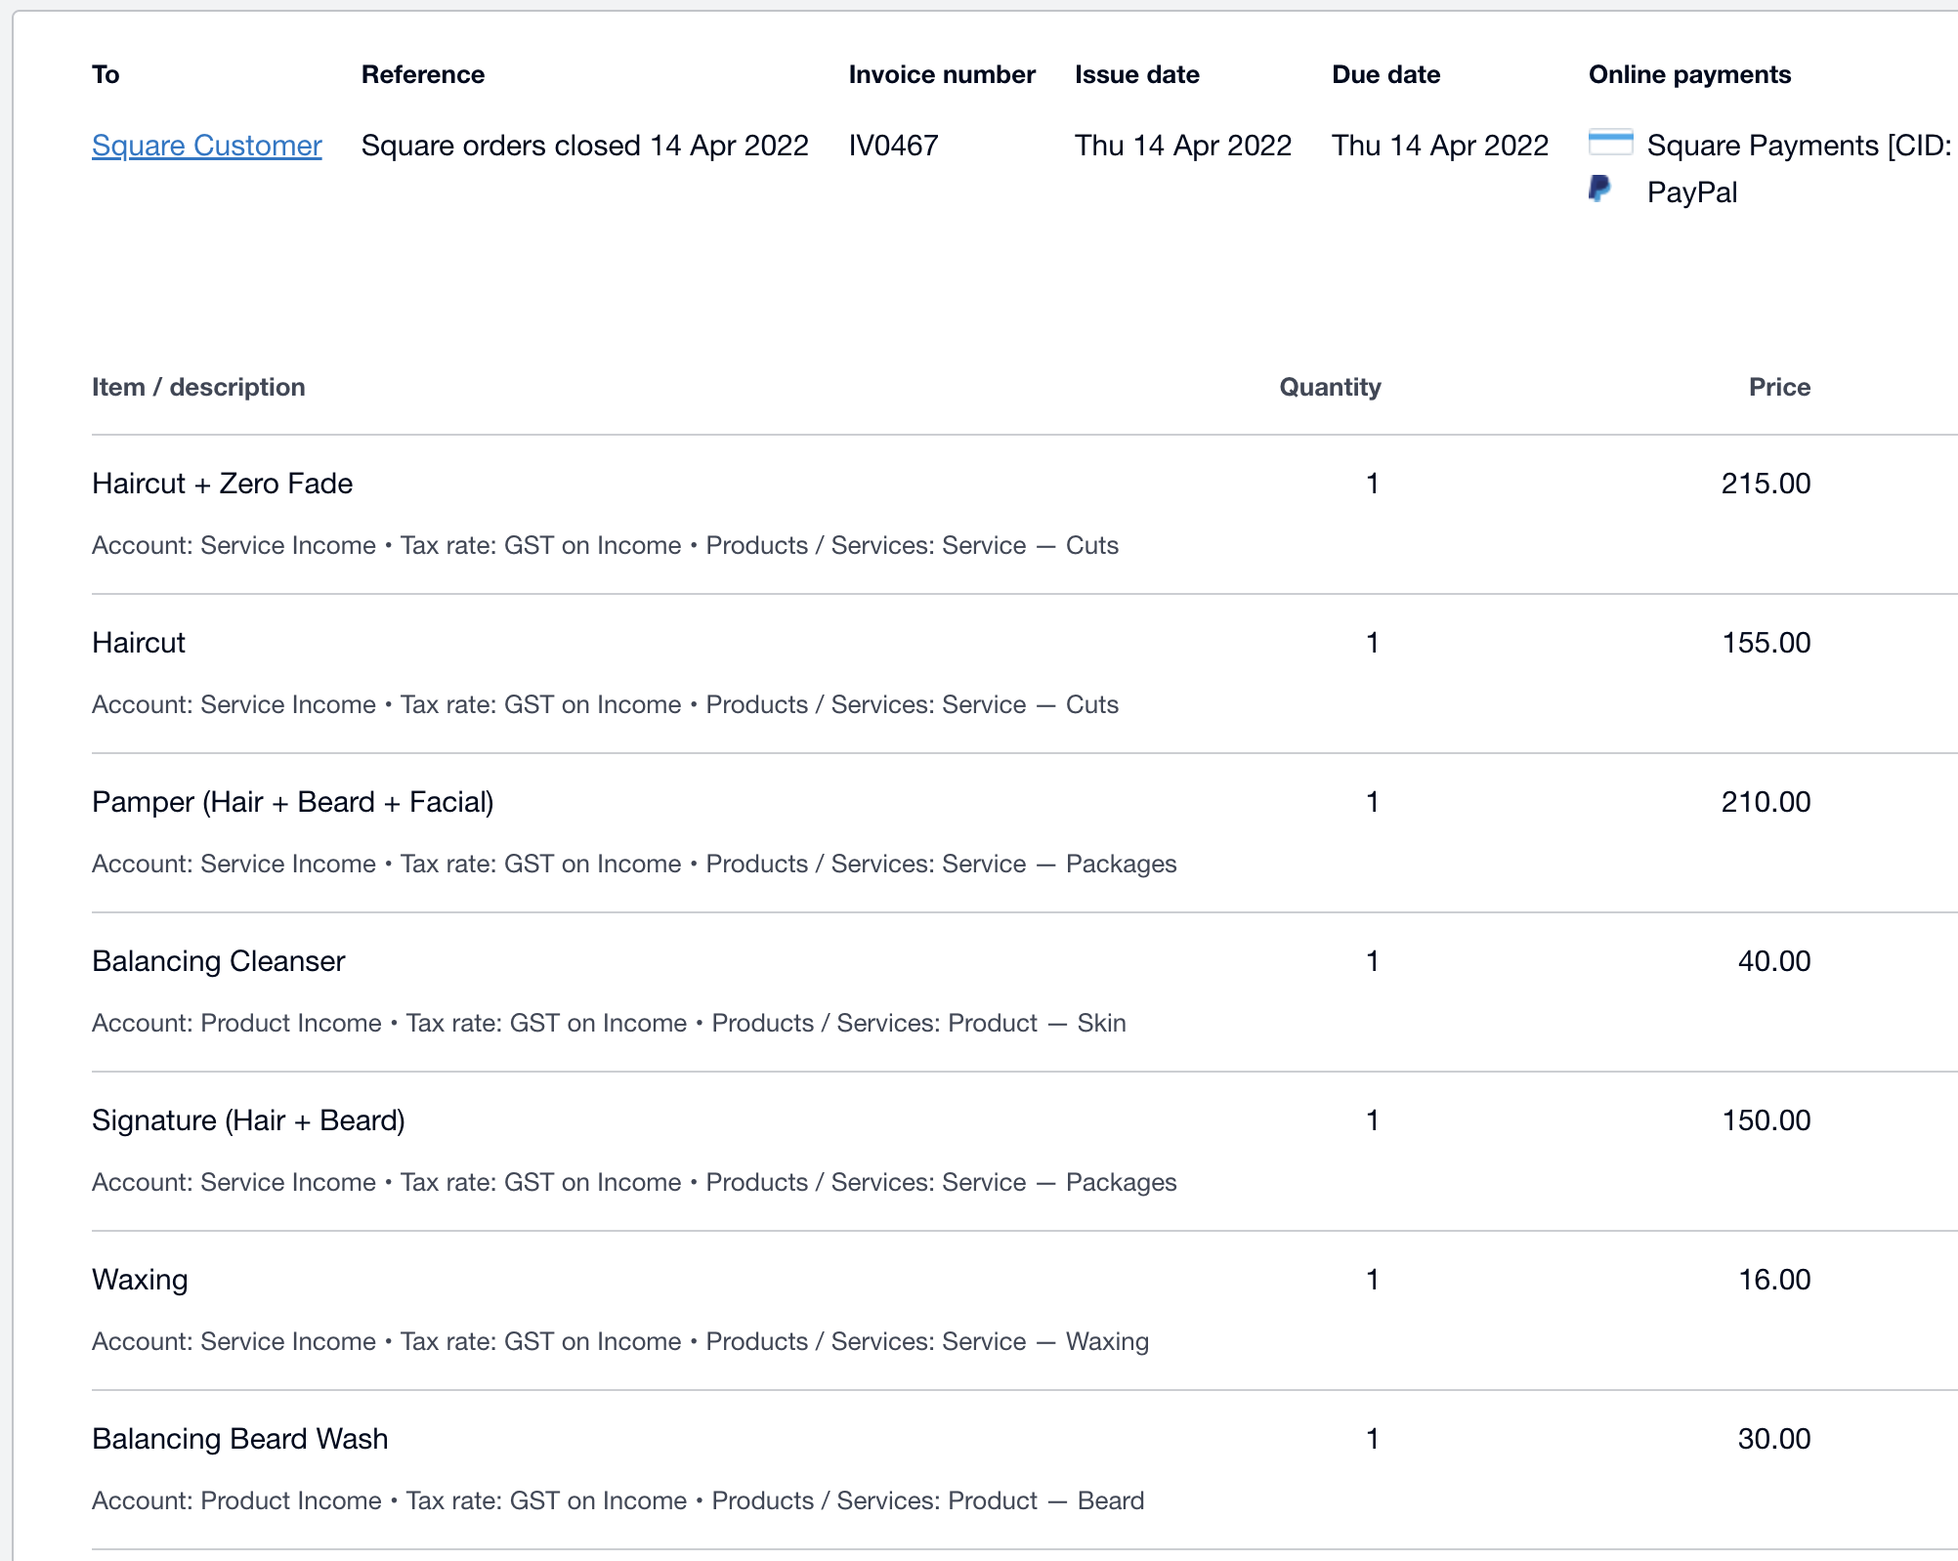Image resolution: width=1958 pixels, height=1561 pixels.
Task: Select the PayPal online payment option
Action: coord(1691,192)
